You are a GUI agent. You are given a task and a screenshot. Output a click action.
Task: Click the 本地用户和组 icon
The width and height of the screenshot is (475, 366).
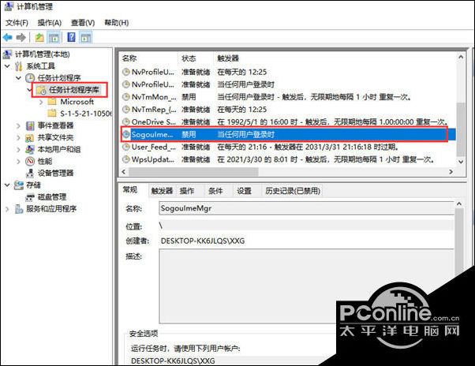point(30,149)
